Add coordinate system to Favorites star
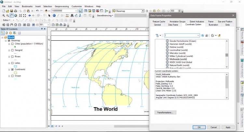This screenshot has width=244, height=132. click(219, 36)
